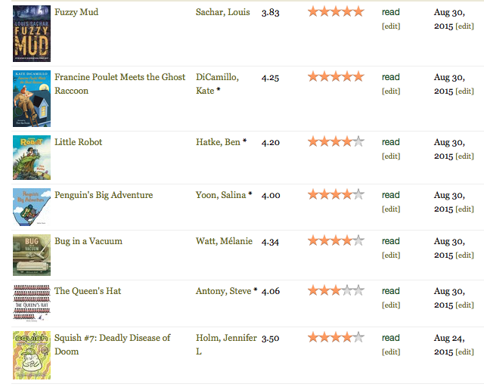Edit shelf for Penguin's Big Adventure

[x=391, y=209]
